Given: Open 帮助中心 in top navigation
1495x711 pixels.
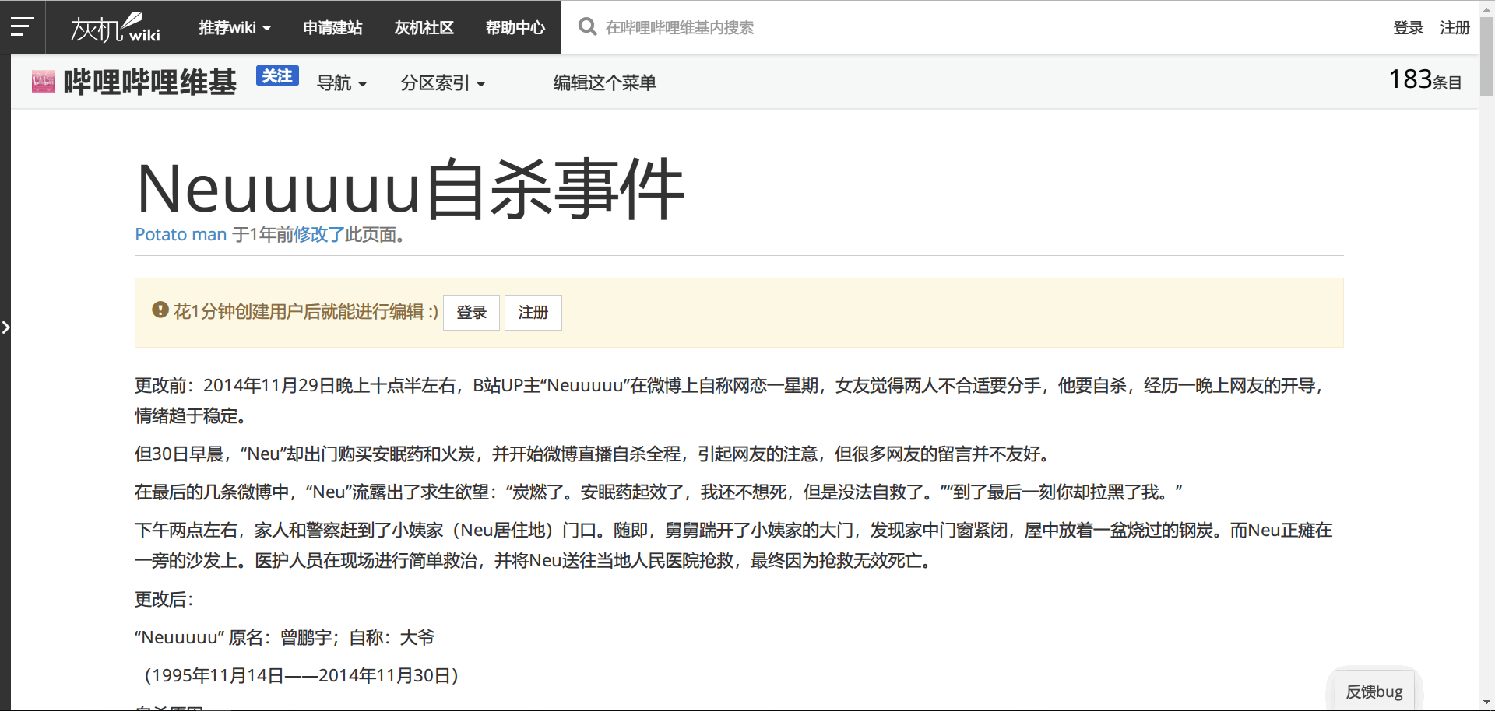Looking at the screenshot, I should 515,28.
